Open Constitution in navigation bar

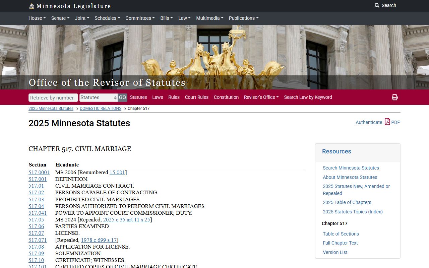[226, 97]
